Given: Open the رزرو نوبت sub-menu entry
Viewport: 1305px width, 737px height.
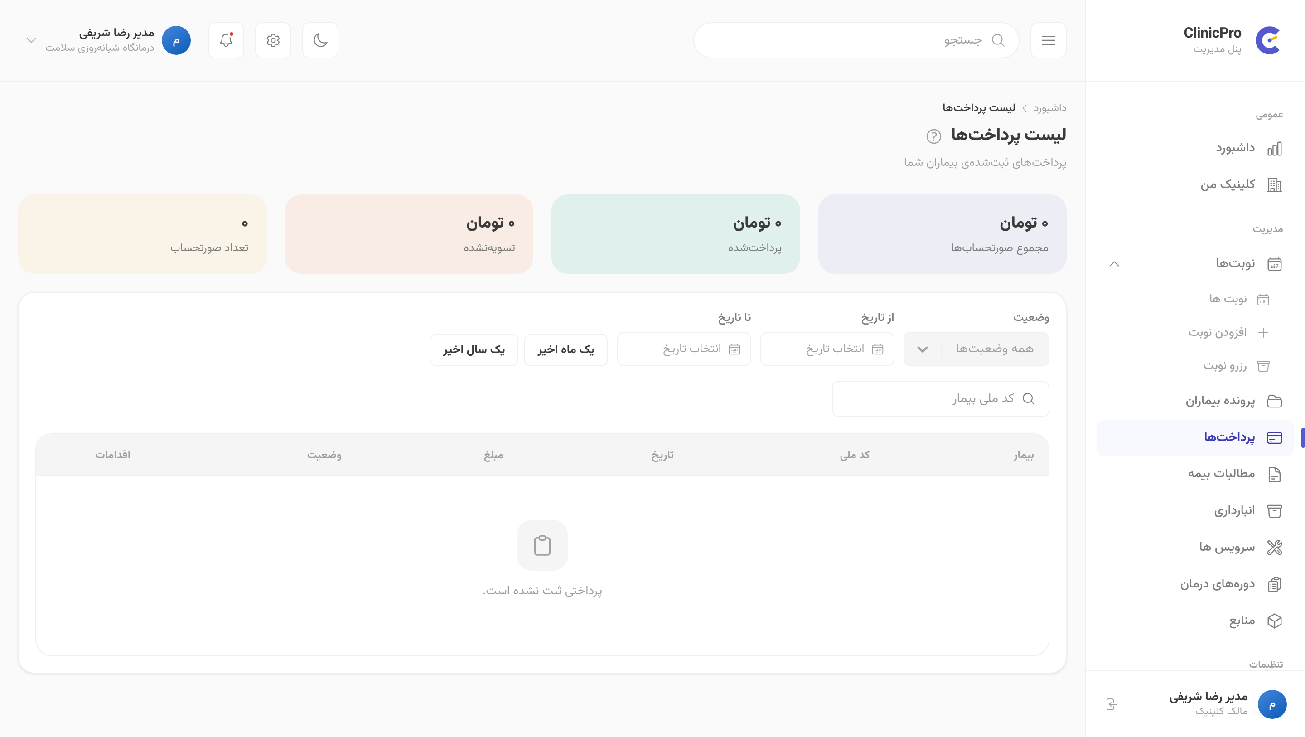Looking at the screenshot, I should pos(1225,366).
